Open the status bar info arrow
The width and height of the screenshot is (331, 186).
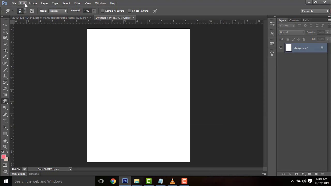tap(70, 169)
